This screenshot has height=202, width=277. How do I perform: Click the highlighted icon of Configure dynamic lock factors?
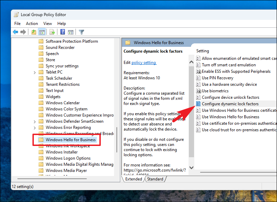point(198,104)
